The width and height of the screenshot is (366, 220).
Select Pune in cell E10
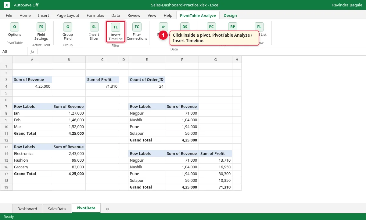[147, 127]
